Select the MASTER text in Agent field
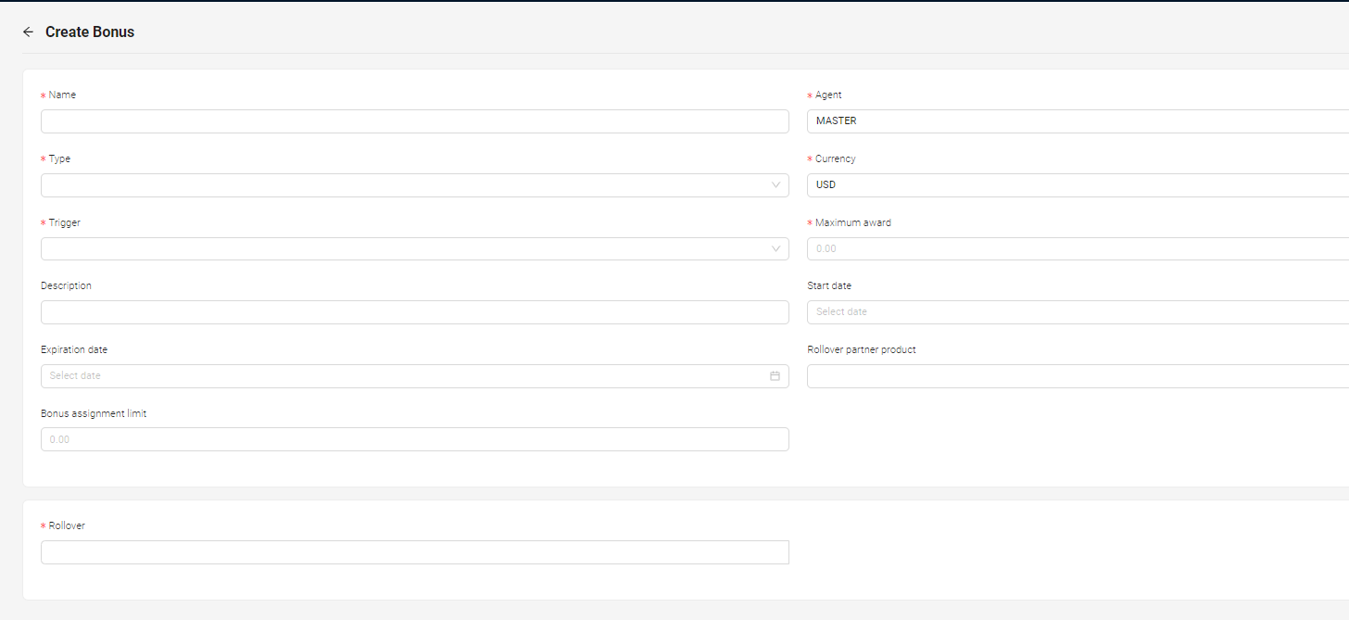 pos(836,120)
